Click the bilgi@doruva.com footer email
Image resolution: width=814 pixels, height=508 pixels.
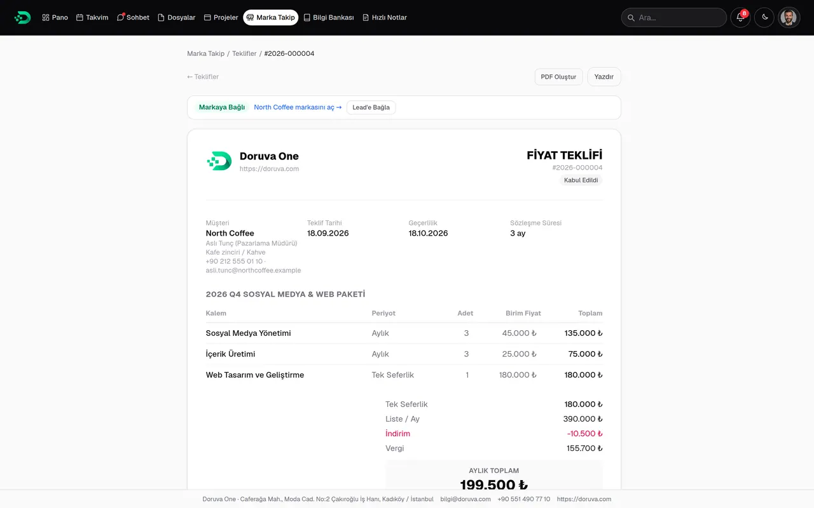click(466, 499)
